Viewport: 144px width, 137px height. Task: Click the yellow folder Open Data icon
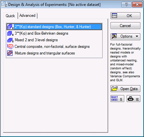(x=114, y=88)
